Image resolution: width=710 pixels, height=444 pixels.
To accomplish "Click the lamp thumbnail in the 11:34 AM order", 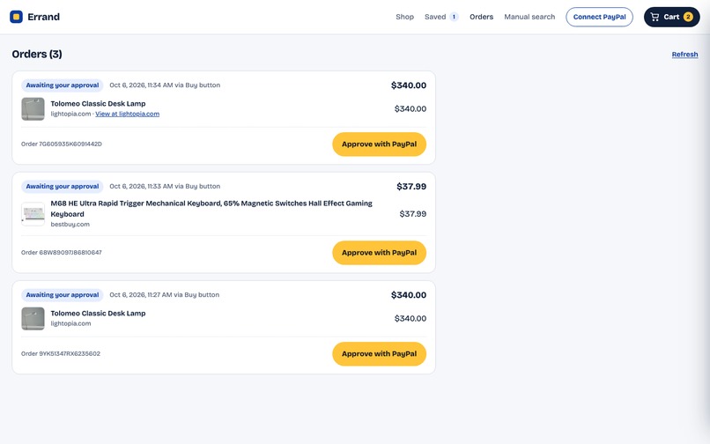I will (x=33, y=108).
